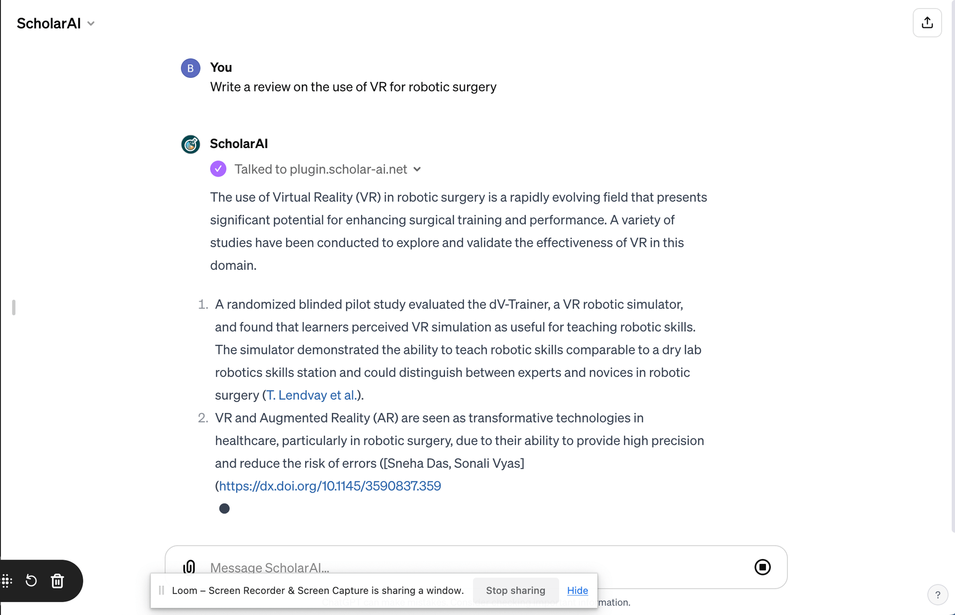Delete the Loom recording via trash icon
This screenshot has height=615, width=955.
tap(57, 581)
